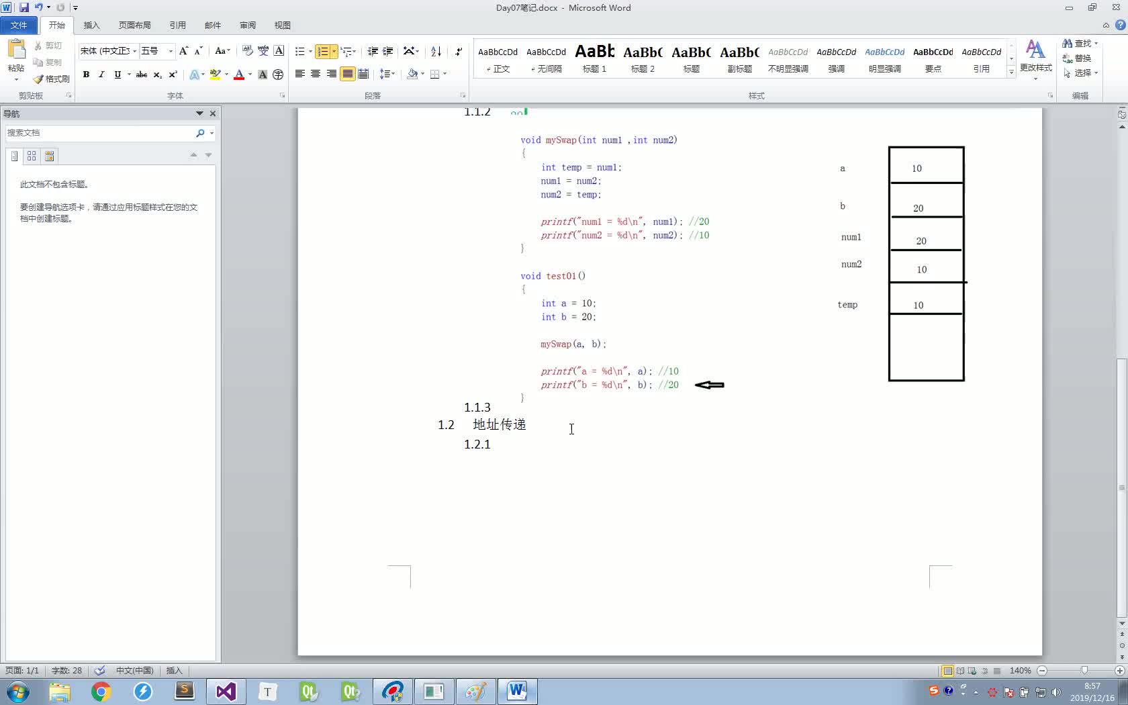Click the sort A-Z icon
This screenshot has width=1128, height=705.
click(x=436, y=51)
